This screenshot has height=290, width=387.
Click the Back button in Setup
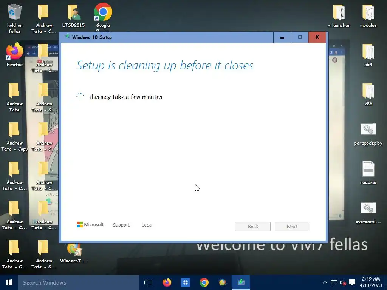click(x=253, y=227)
